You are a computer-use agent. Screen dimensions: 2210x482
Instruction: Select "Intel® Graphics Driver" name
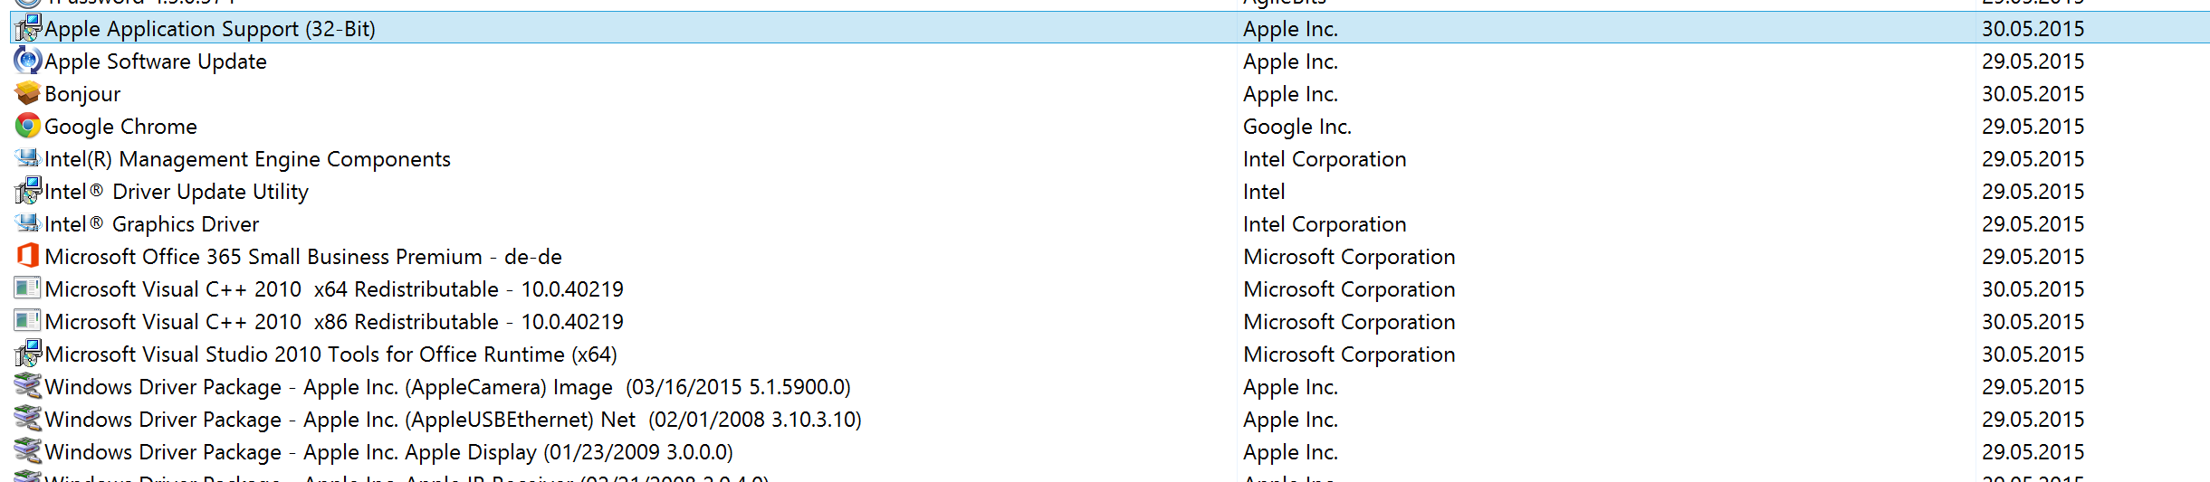151,224
